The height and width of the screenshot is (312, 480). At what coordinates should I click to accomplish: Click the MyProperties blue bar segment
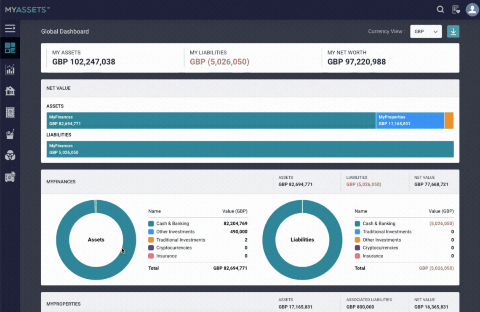coord(410,121)
